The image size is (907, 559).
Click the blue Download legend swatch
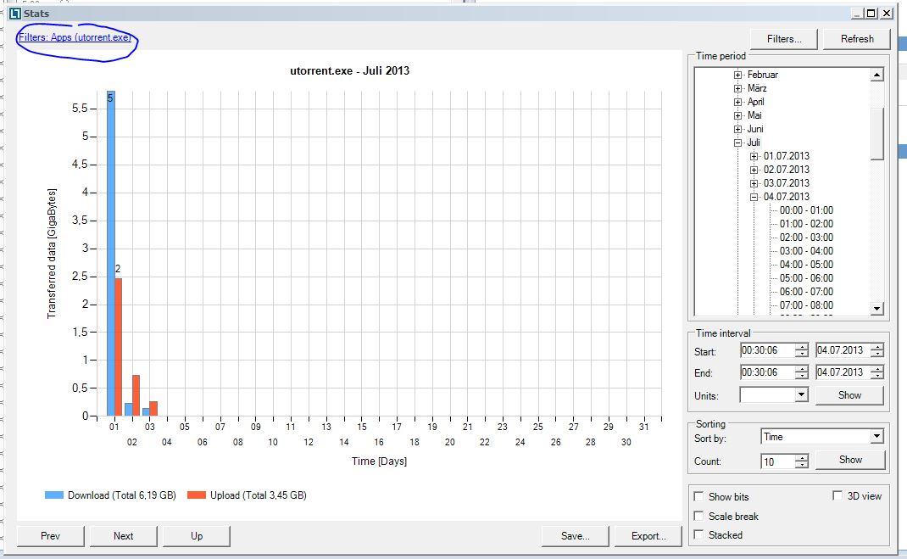click(53, 495)
